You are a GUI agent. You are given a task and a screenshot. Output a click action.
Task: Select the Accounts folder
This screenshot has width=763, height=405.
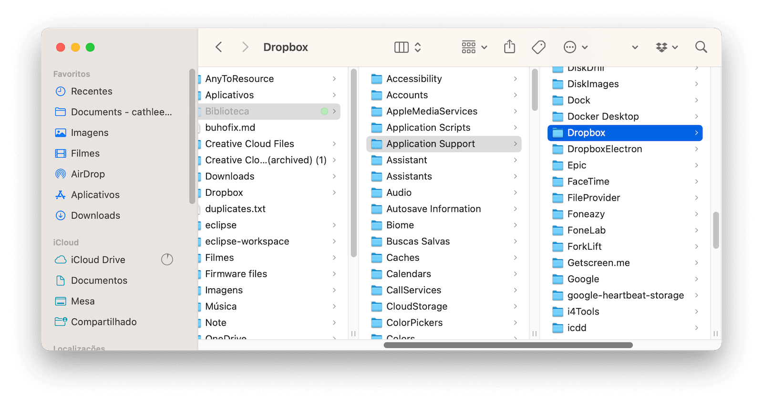point(444,95)
